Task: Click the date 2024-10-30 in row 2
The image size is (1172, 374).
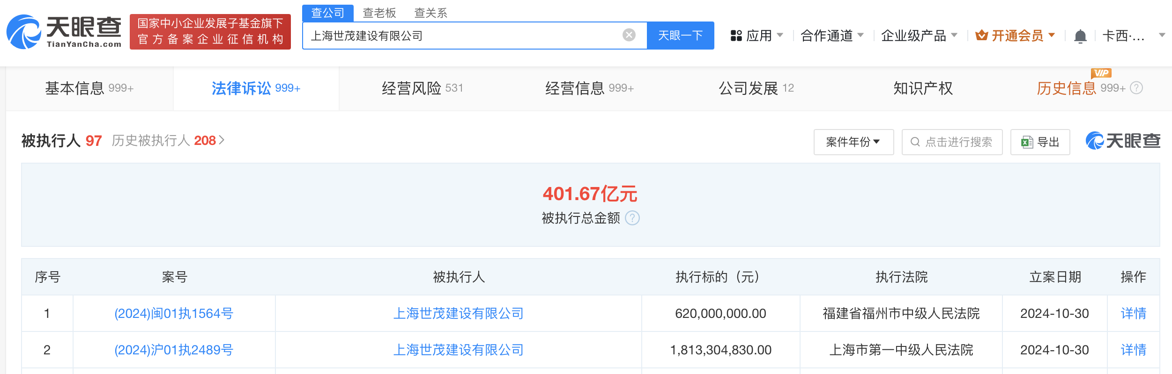Action: point(1054,350)
